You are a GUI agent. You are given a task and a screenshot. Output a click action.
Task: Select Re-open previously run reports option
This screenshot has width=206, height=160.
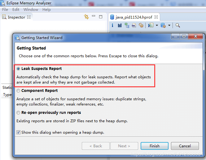pyautogui.click(x=18, y=113)
